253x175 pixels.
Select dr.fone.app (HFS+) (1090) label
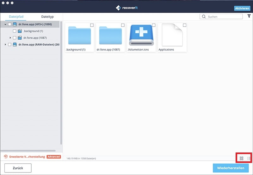click(x=35, y=24)
